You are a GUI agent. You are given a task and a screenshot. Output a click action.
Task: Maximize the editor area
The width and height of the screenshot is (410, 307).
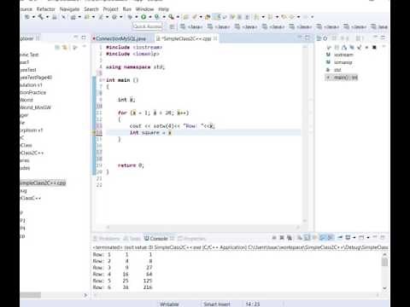tap(307, 38)
